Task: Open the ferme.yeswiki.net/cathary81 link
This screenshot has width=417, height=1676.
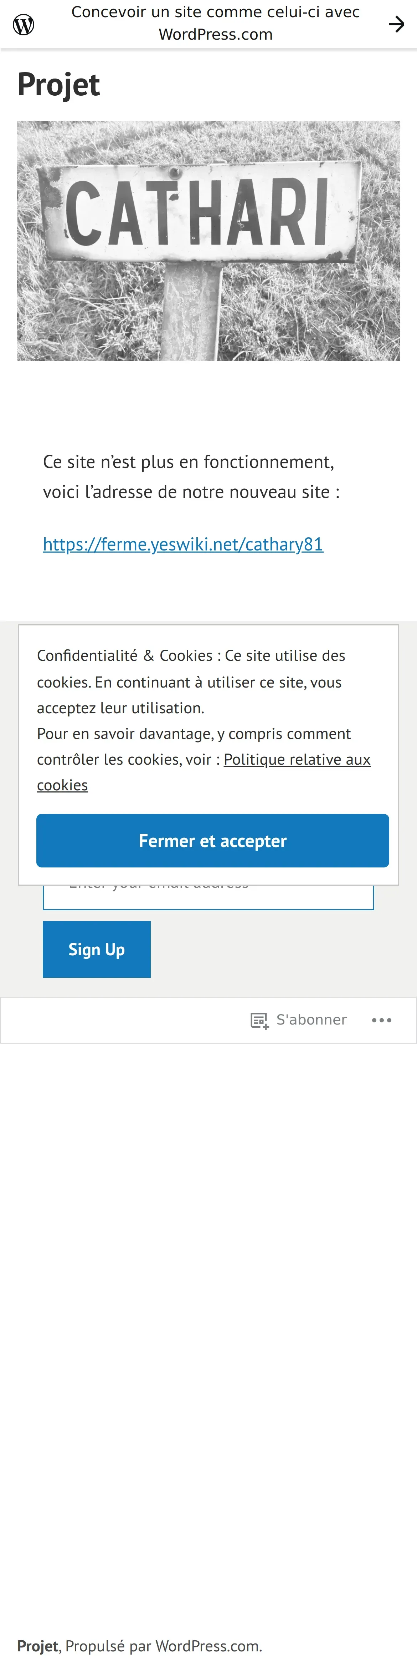Action: coord(182,544)
